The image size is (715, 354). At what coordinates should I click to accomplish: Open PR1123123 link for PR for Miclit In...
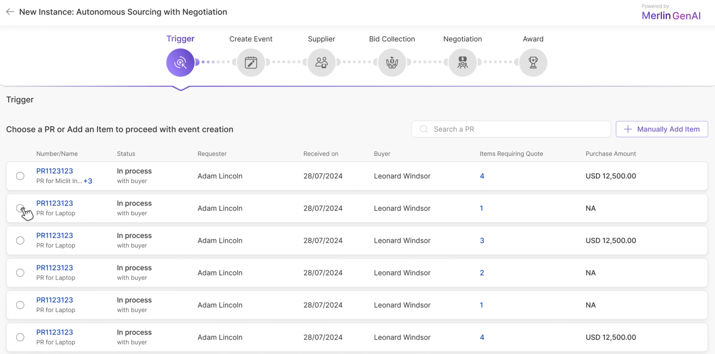(x=55, y=171)
